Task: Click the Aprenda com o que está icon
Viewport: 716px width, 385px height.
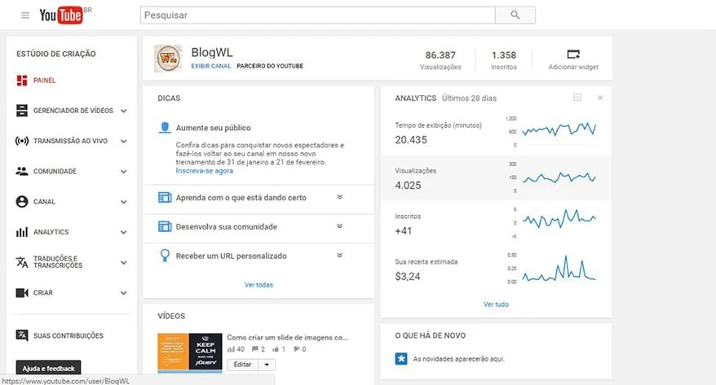Action: tap(165, 197)
